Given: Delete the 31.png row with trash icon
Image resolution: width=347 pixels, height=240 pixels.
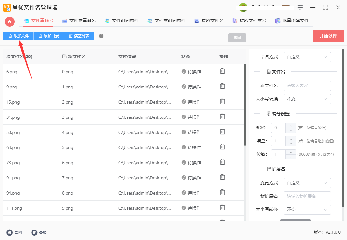Looking at the screenshot, I should pyautogui.click(x=222, y=117).
